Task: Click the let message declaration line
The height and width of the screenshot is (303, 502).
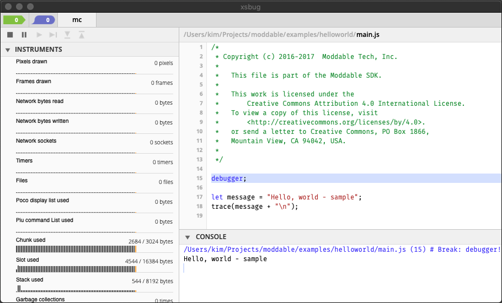Action: [x=286, y=197]
